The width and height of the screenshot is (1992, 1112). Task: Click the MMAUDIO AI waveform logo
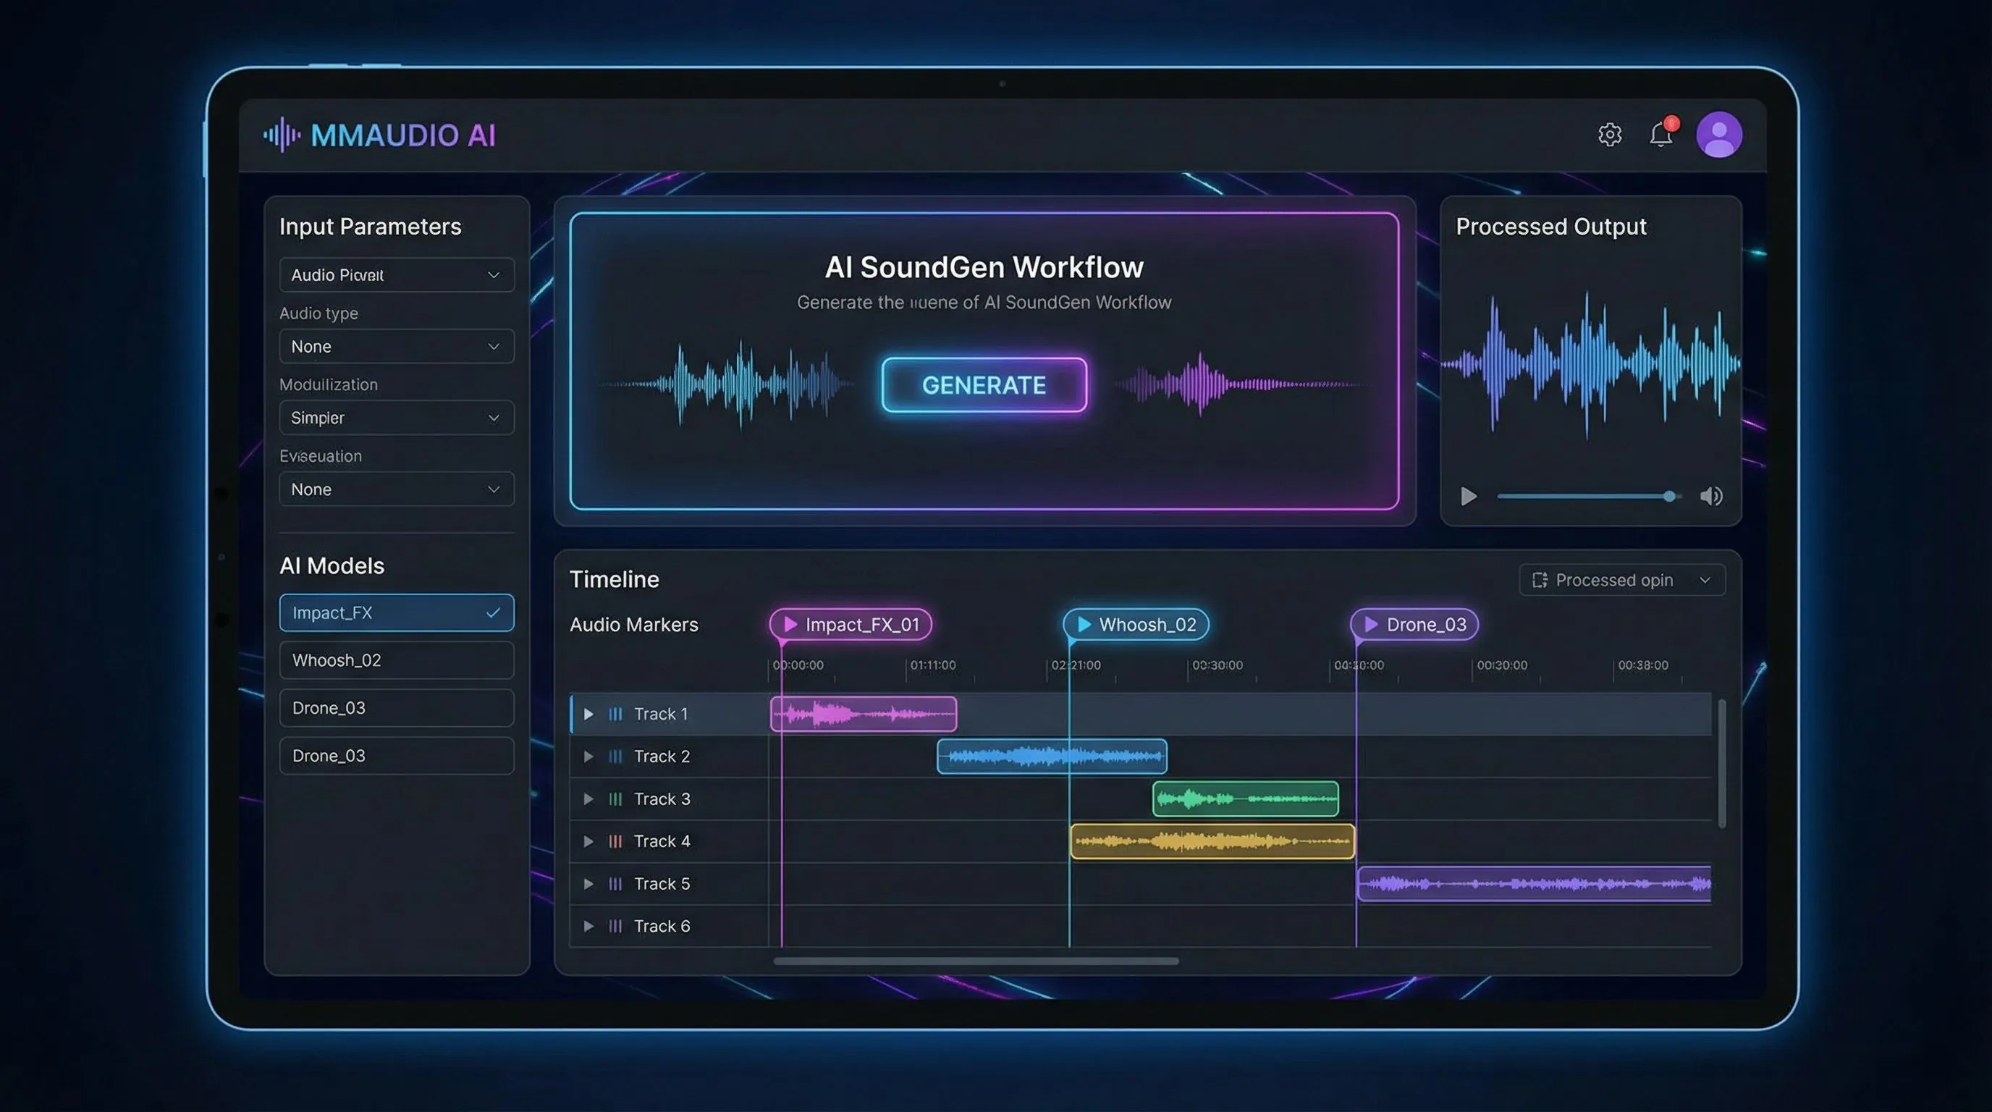pos(282,135)
